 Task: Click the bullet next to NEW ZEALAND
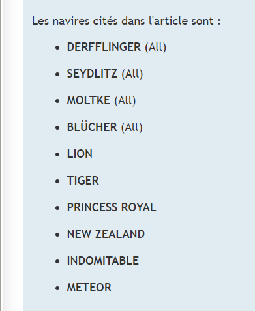click(x=57, y=235)
